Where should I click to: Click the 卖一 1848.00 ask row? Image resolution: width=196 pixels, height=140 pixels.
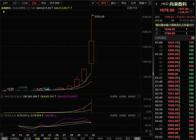coord(175,29)
